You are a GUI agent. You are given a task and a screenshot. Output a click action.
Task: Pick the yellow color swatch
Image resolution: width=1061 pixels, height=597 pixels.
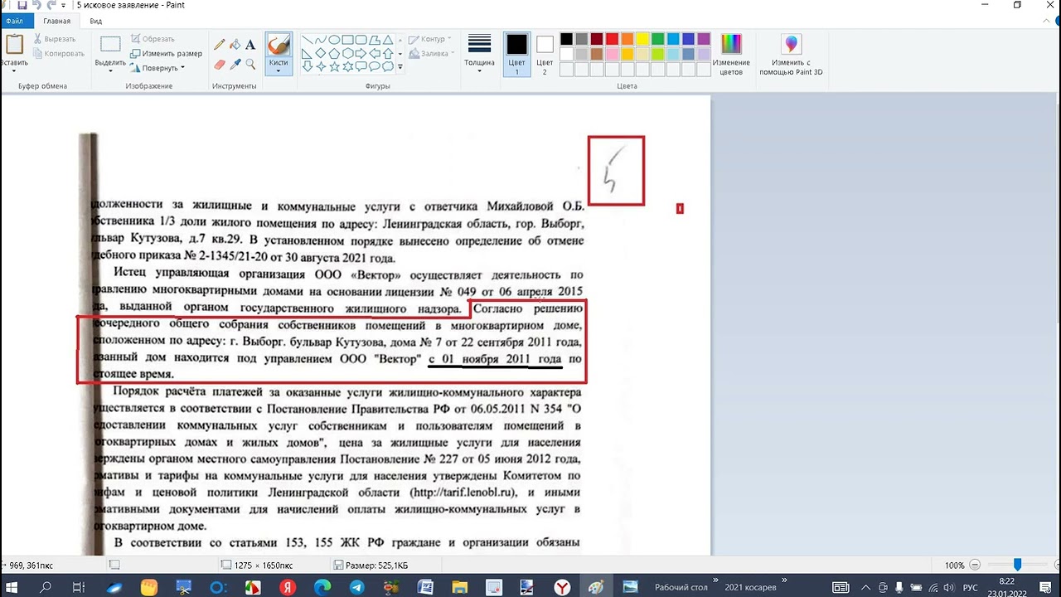(x=642, y=39)
